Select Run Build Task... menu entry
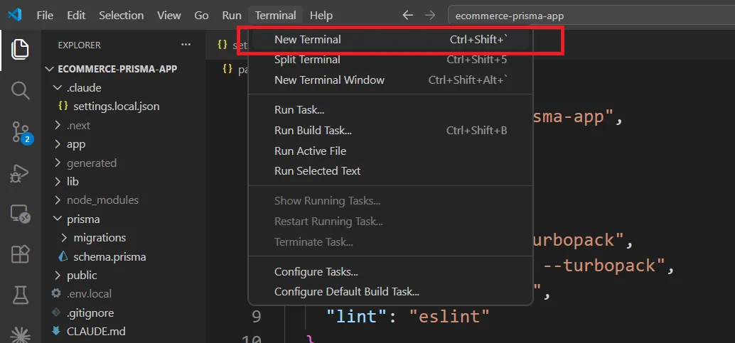This screenshot has width=735, height=343. pos(391,131)
